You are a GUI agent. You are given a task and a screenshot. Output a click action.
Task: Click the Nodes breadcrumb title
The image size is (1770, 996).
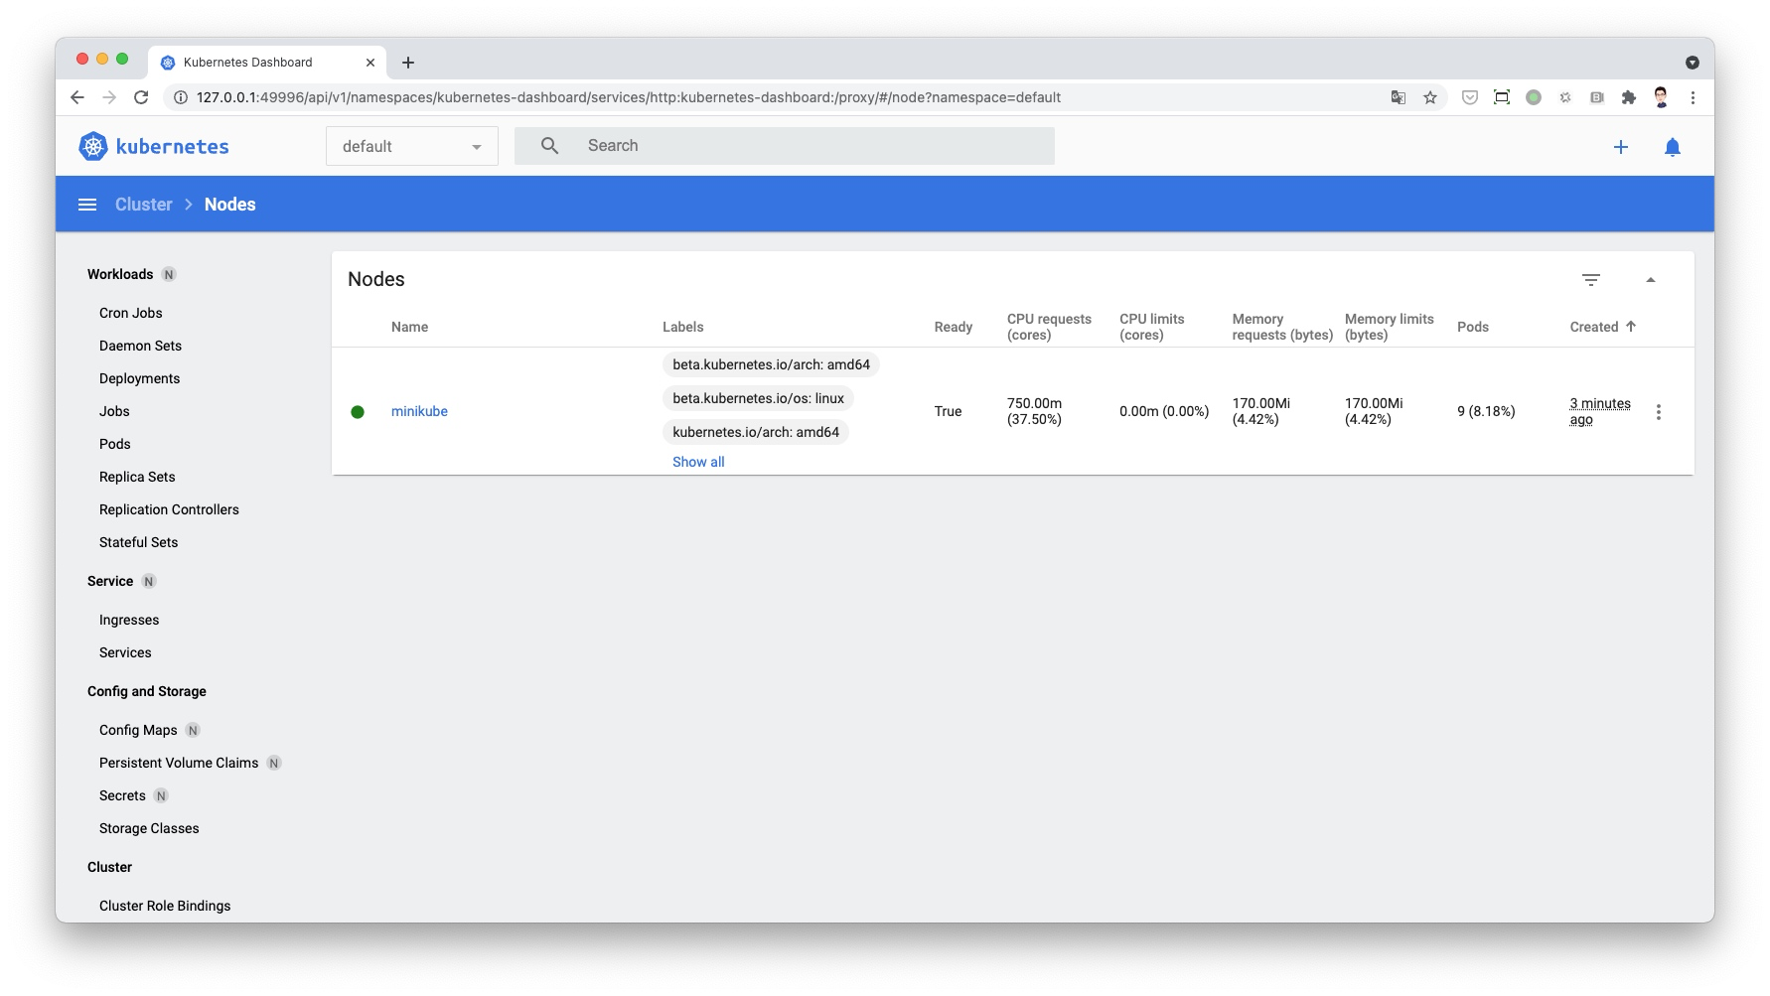point(230,205)
